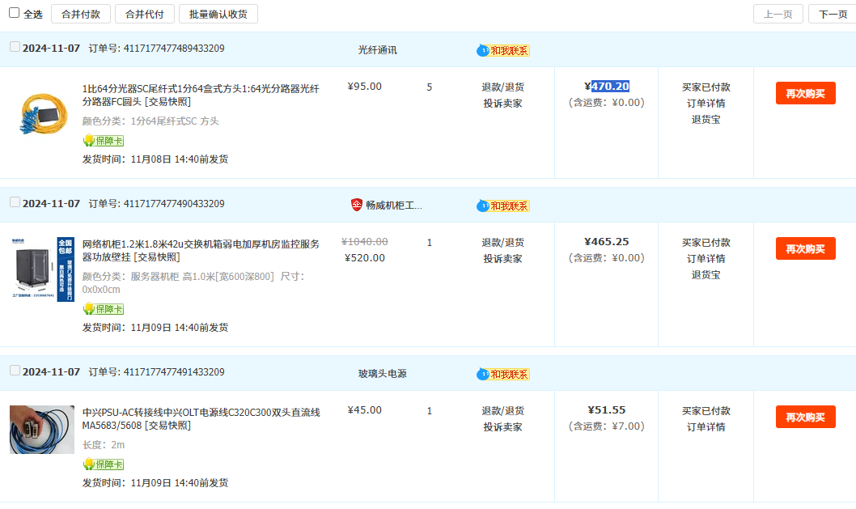Screen dimensions: 856x509
Task: Open 订单详情 for the ZTE power cable order
Action: [x=706, y=426]
